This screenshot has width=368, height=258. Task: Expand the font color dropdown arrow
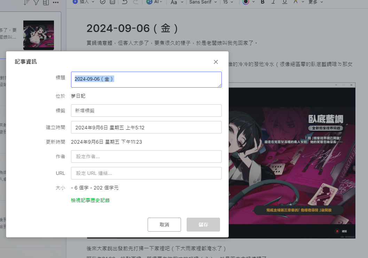click(253, 2)
